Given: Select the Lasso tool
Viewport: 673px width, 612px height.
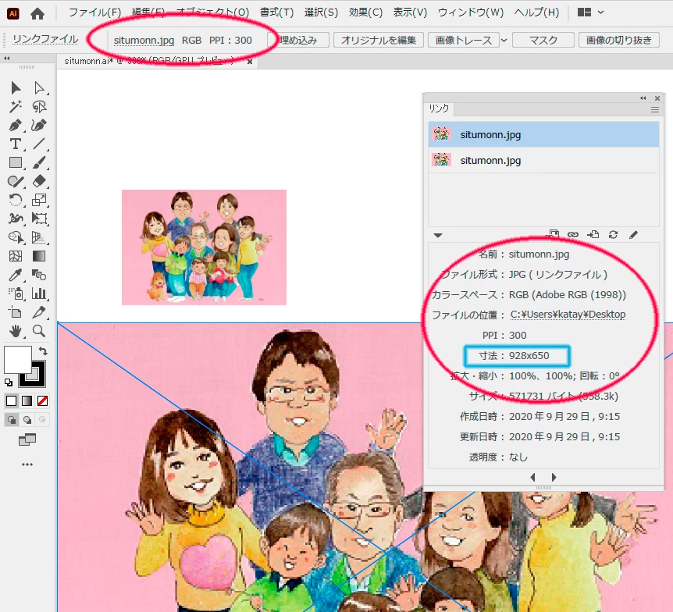Looking at the screenshot, I should tap(39, 106).
